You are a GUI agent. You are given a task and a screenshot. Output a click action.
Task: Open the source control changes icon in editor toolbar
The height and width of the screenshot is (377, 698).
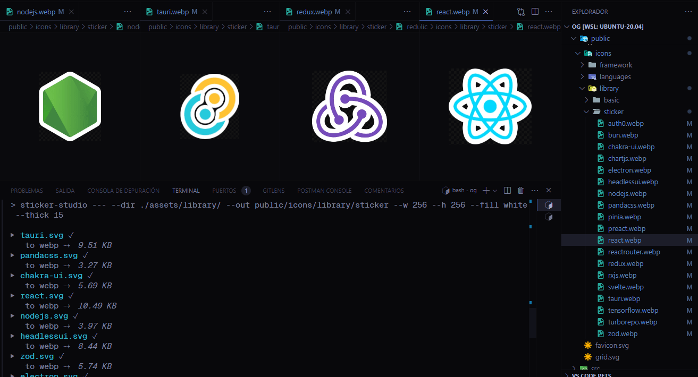click(520, 12)
